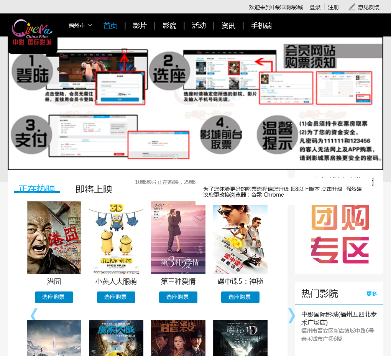The height and width of the screenshot is (356, 391).
Task: Click the 小黄人大眼萌 movie title
Action: 116,281
